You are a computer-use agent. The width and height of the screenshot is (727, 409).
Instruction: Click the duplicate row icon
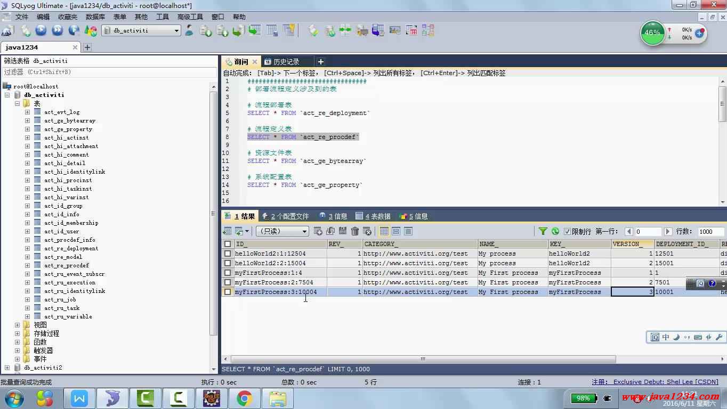click(330, 231)
